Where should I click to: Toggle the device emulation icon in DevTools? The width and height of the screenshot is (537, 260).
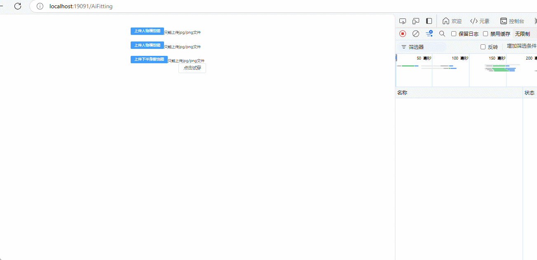click(416, 21)
